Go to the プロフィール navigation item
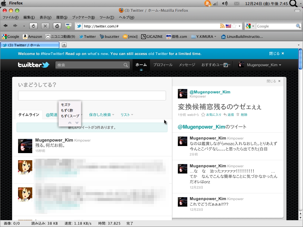303x227 pixels. 163,65
